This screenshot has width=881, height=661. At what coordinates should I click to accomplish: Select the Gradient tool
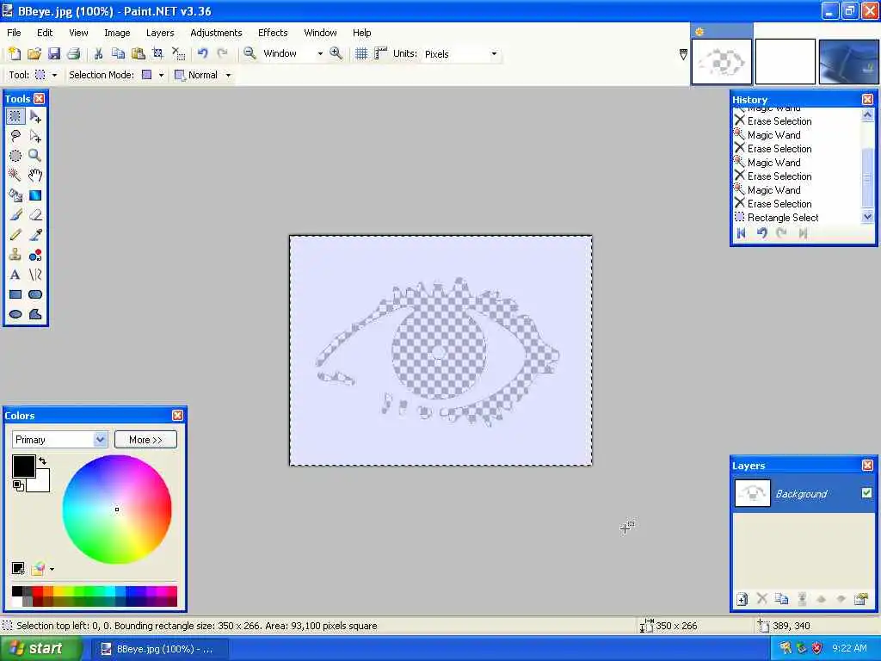[x=35, y=195]
